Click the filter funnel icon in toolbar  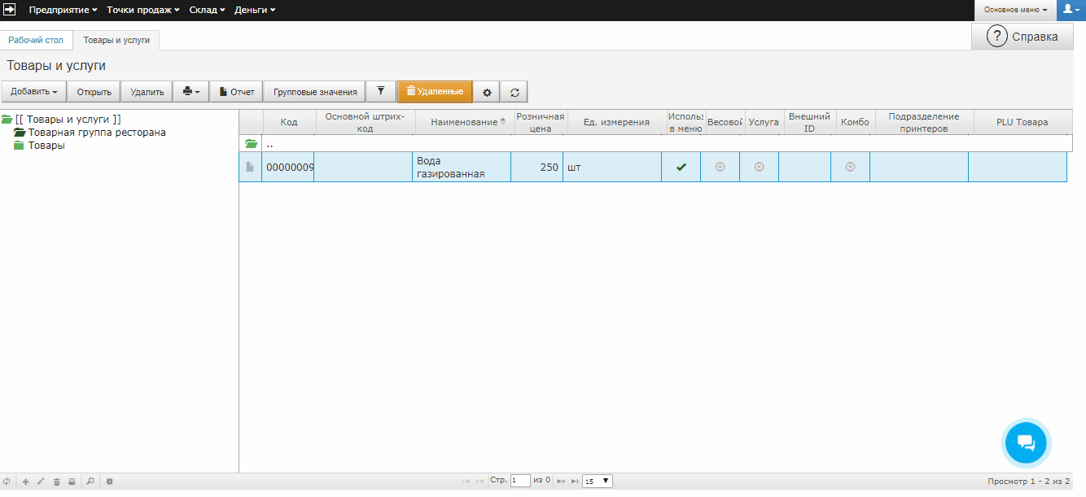pos(380,92)
